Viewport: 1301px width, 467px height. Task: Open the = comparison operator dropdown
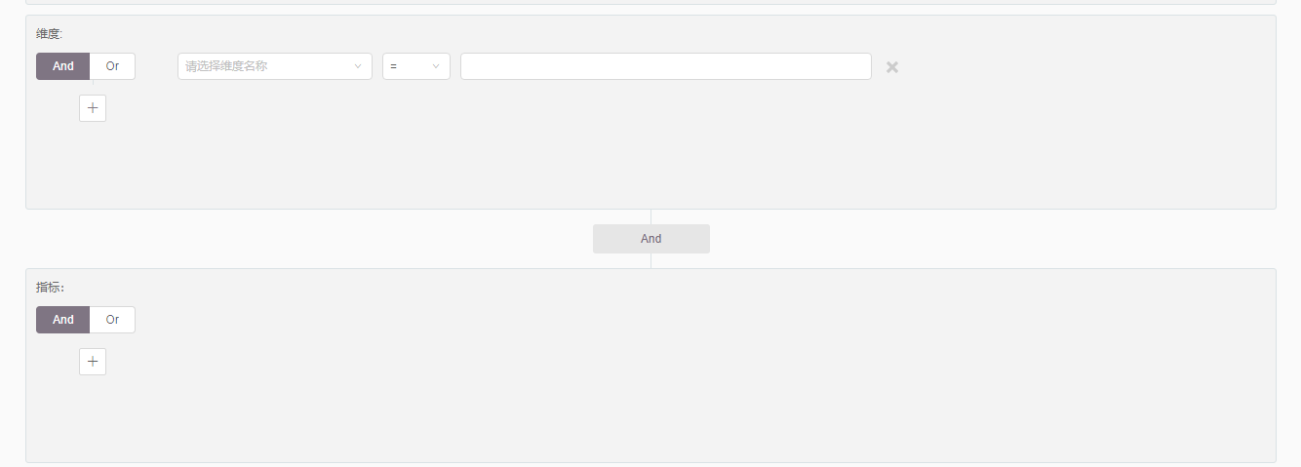[x=416, y=66]
